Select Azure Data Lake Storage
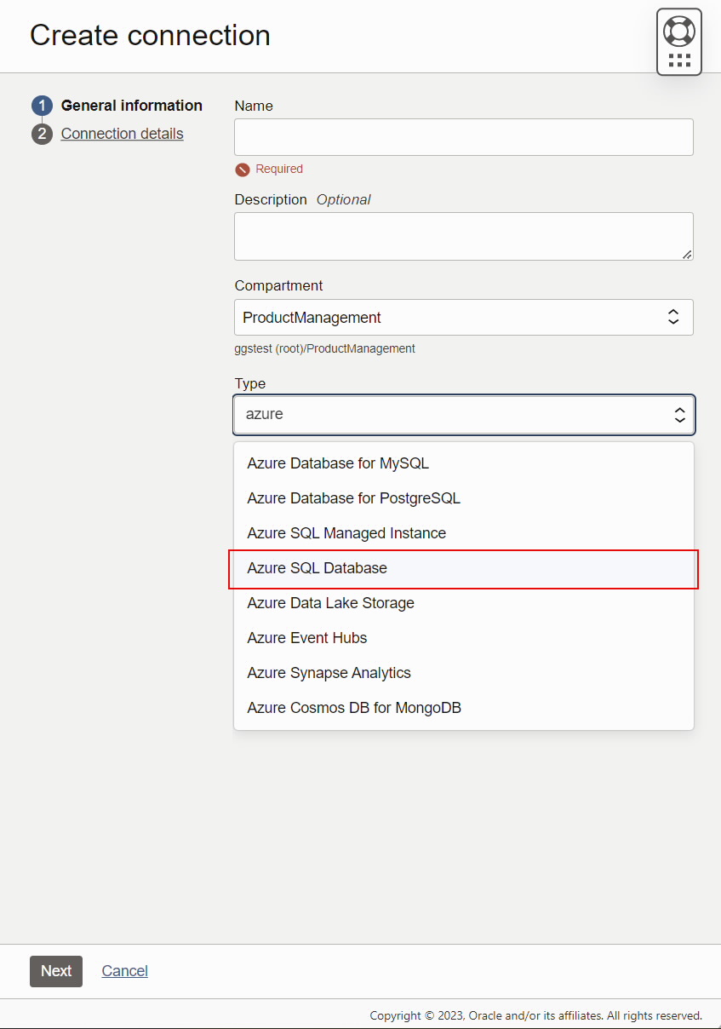This screenshot has height=1029, width=721. (330, 603)
